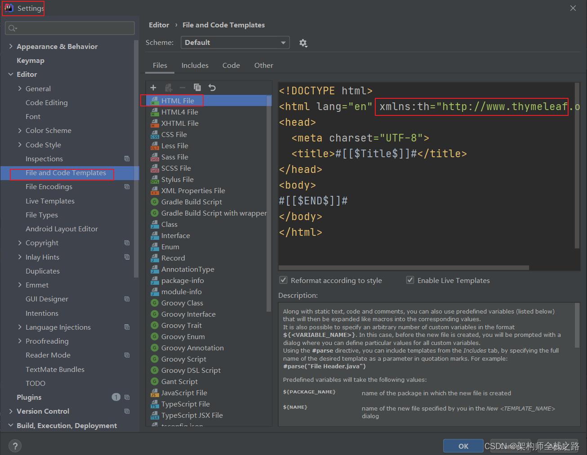587x455 pixels.
Task: Click the Plugins update count badge
Action: click(116, 397)
